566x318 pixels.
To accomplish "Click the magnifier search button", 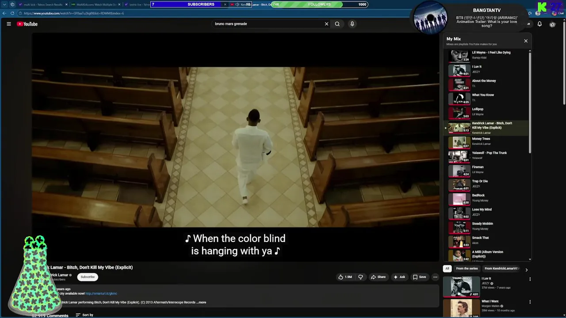I will (337, 24).
